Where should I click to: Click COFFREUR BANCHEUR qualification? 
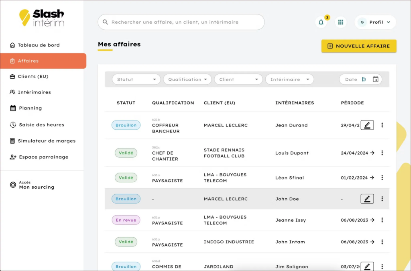coord(166,128)
